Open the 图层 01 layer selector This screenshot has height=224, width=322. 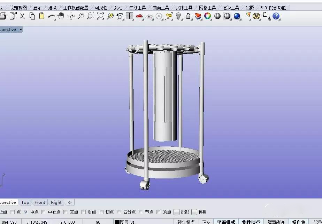click(x=125, y=222)
